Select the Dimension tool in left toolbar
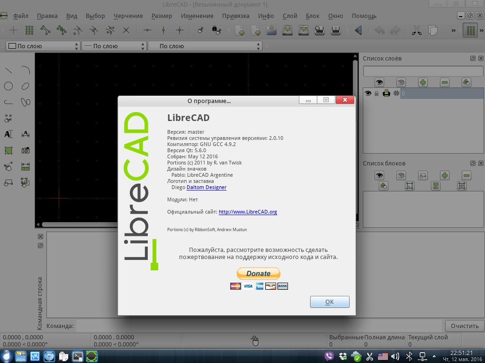Screen dimensions: 485x363 (26, 134)
